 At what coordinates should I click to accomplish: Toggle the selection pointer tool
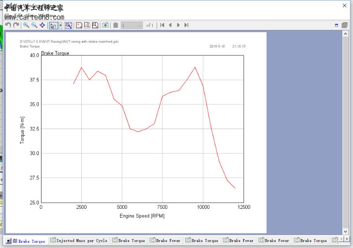[x=53, y=26]
